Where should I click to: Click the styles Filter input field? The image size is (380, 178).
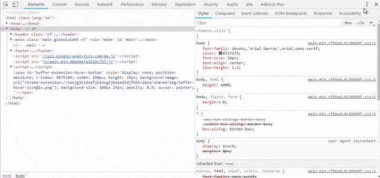[268, 23]
